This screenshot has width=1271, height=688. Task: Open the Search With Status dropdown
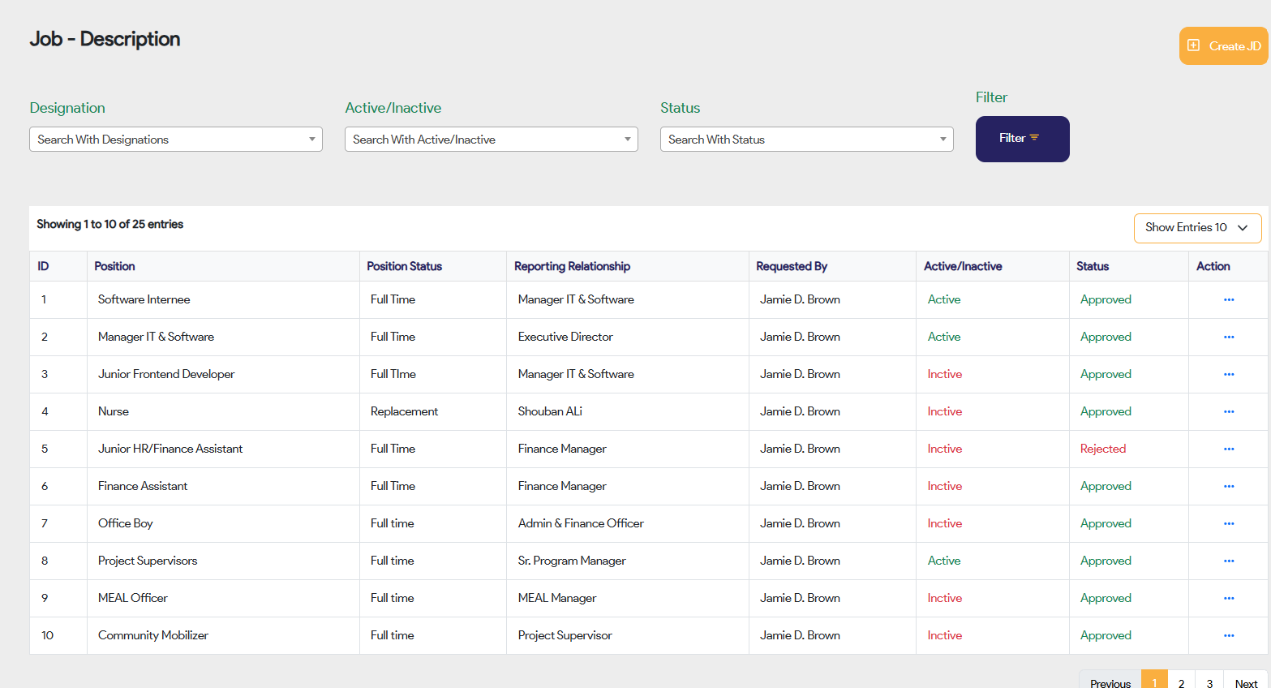coord(806,140)
